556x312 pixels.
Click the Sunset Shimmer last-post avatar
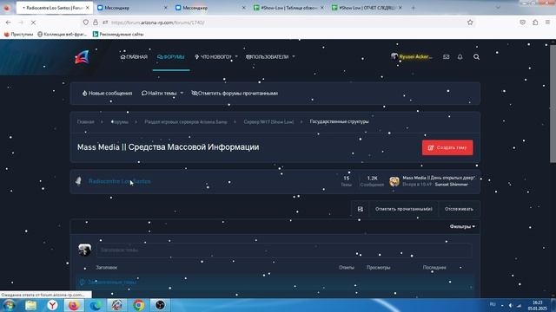[394, 181]
